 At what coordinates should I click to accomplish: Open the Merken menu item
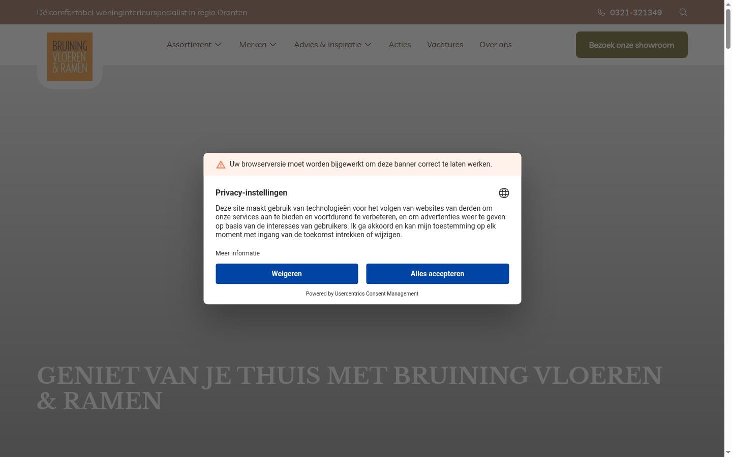(x=253, y=45)
